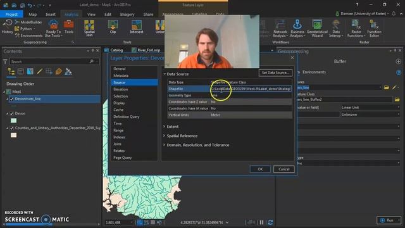Click the Shapefile path value
405x228 pixels.
[251, 89]
